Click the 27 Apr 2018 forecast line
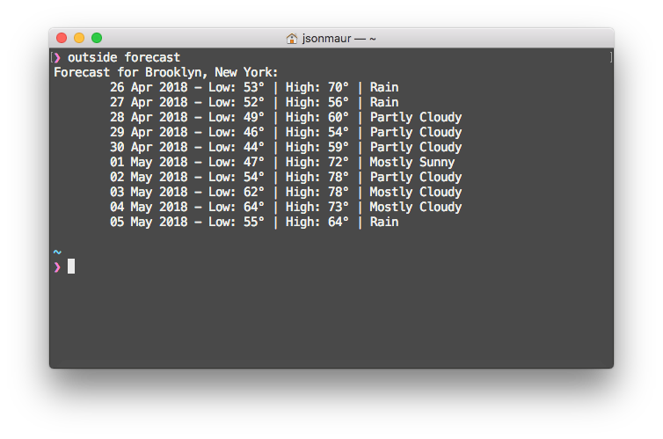The image size is (663, 439). (254, 102)
